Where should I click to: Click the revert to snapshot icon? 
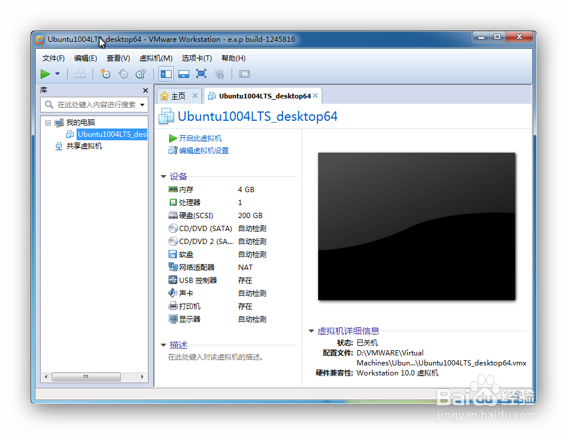tap(123, 74)
